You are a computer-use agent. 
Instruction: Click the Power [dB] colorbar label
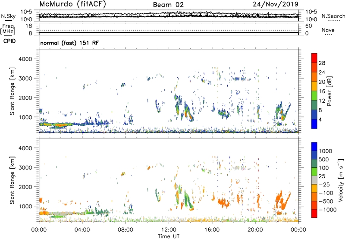(x=329, y=91)
